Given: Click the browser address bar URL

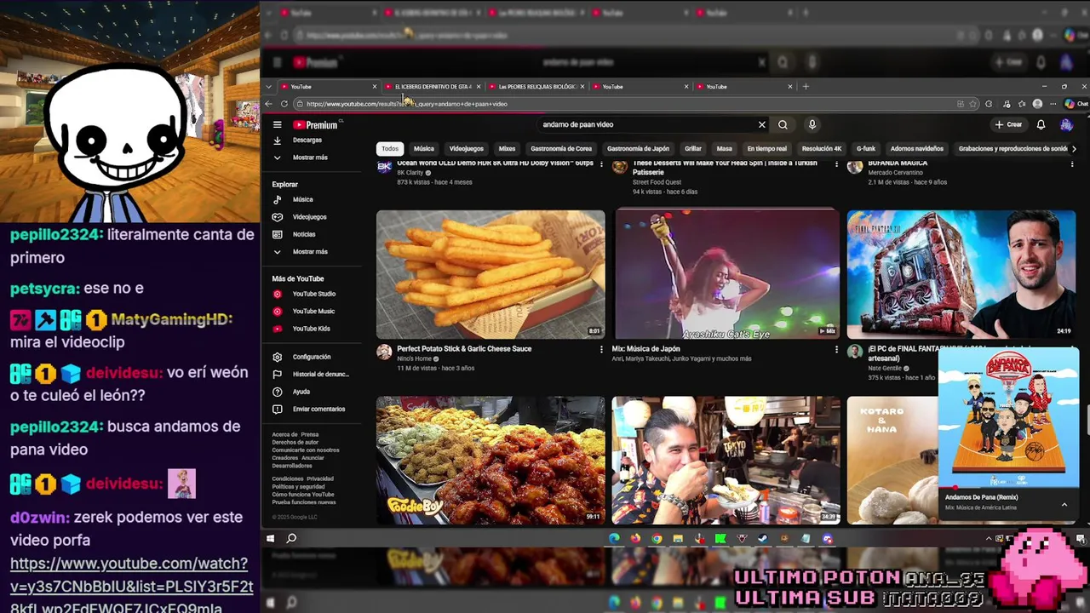Looking at the screenshot, I should 407,104.
